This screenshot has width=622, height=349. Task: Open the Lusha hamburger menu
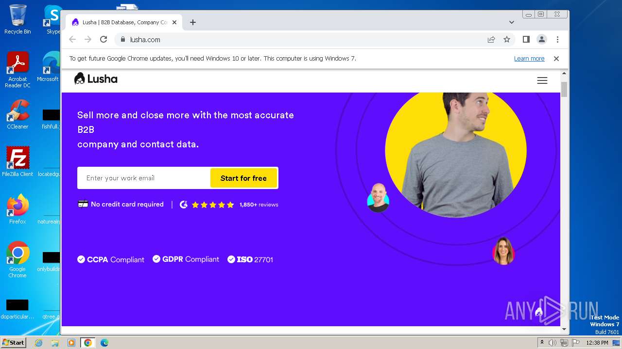coord(542,80)
